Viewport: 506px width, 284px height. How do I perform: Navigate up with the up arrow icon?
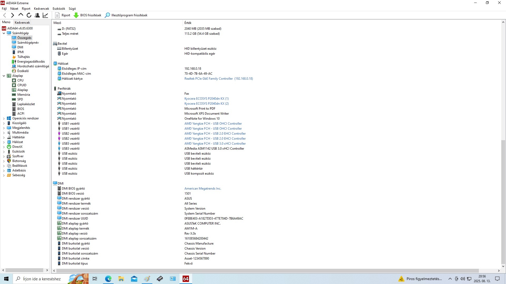21,15
